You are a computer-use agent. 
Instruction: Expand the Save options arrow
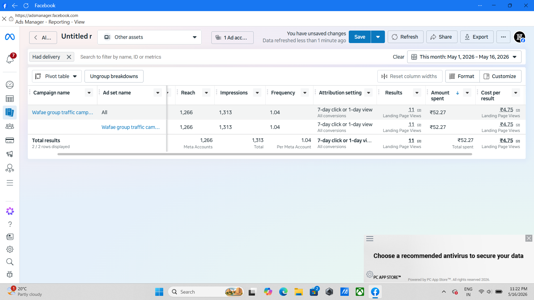378,37
